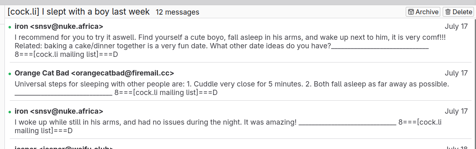
Task: Click the unread dot on iron's "woke up" message
Action: [10, 112]
